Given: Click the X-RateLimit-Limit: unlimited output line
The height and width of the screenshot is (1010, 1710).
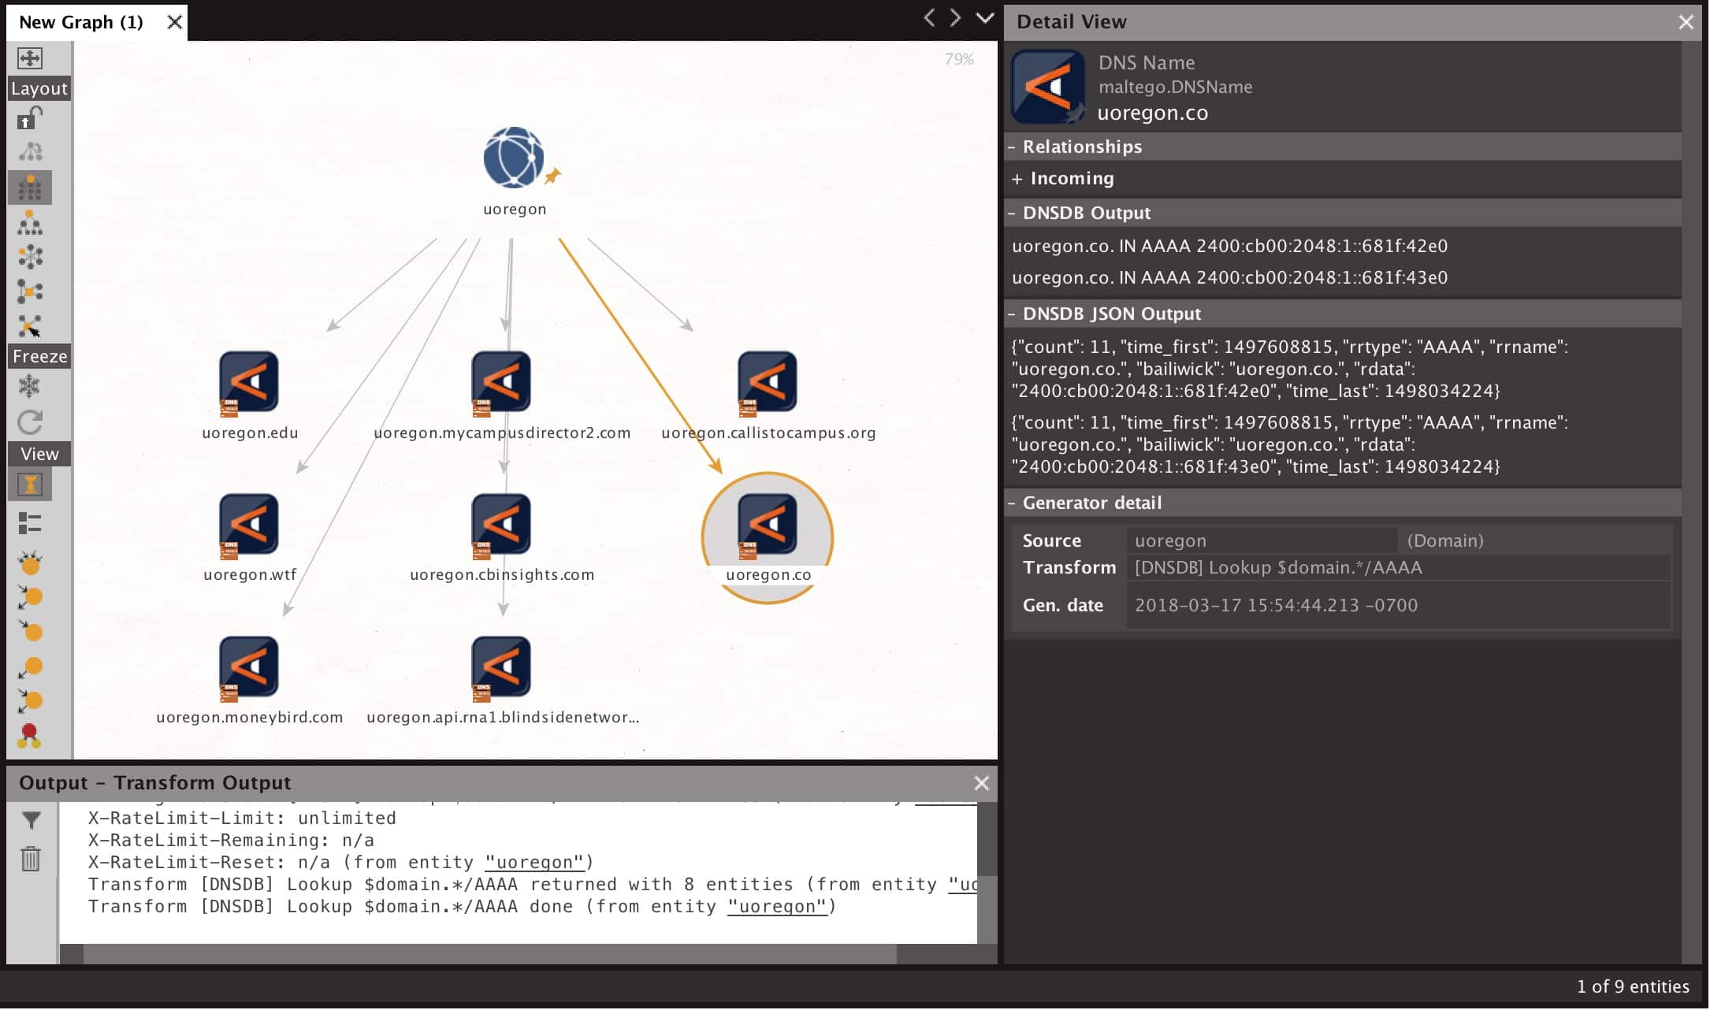Looking at the screenshot, I should tap(242, 819).
